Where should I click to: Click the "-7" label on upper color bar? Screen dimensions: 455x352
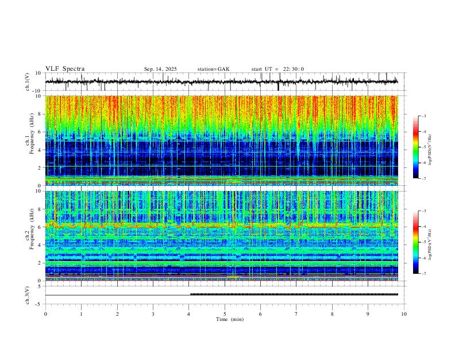pyautogui.click(x=424, y=179)
